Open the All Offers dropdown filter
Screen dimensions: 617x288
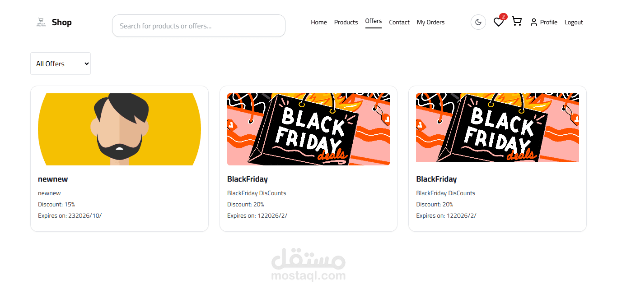61,64
